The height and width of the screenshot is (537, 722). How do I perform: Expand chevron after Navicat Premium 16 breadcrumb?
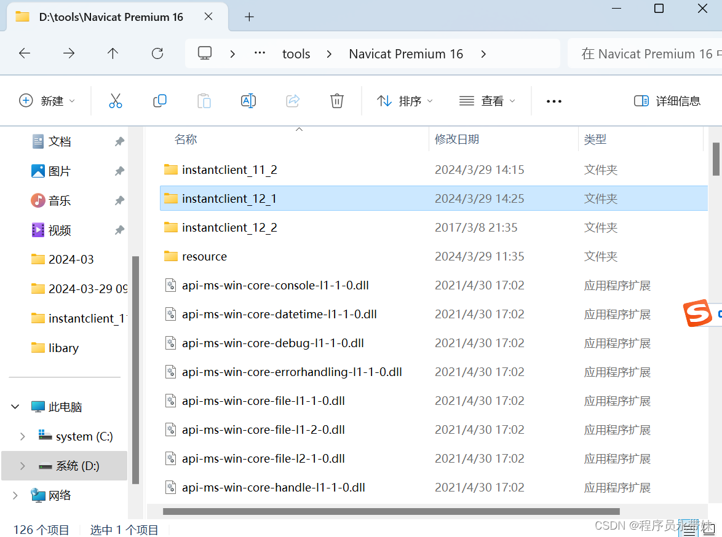(483, 54)
